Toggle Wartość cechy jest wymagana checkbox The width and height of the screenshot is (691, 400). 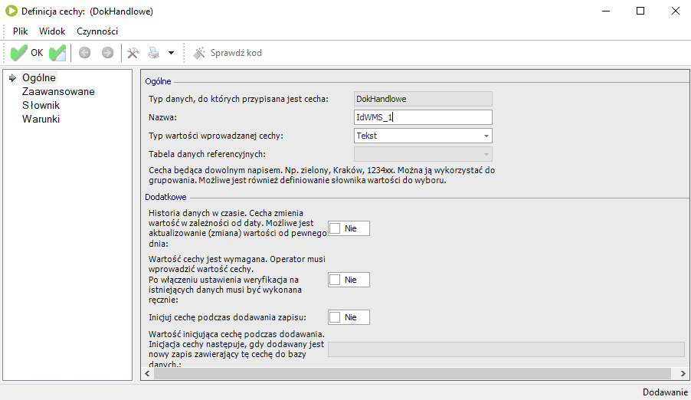click(335, 280)
